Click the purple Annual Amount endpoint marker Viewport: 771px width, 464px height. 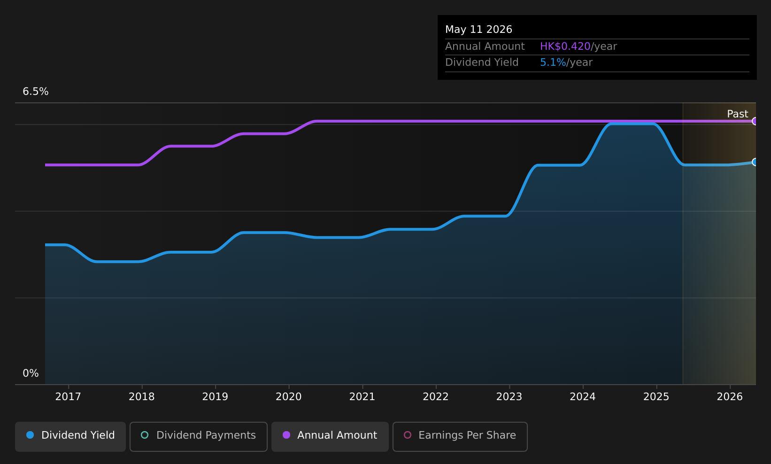click(755, 121)
